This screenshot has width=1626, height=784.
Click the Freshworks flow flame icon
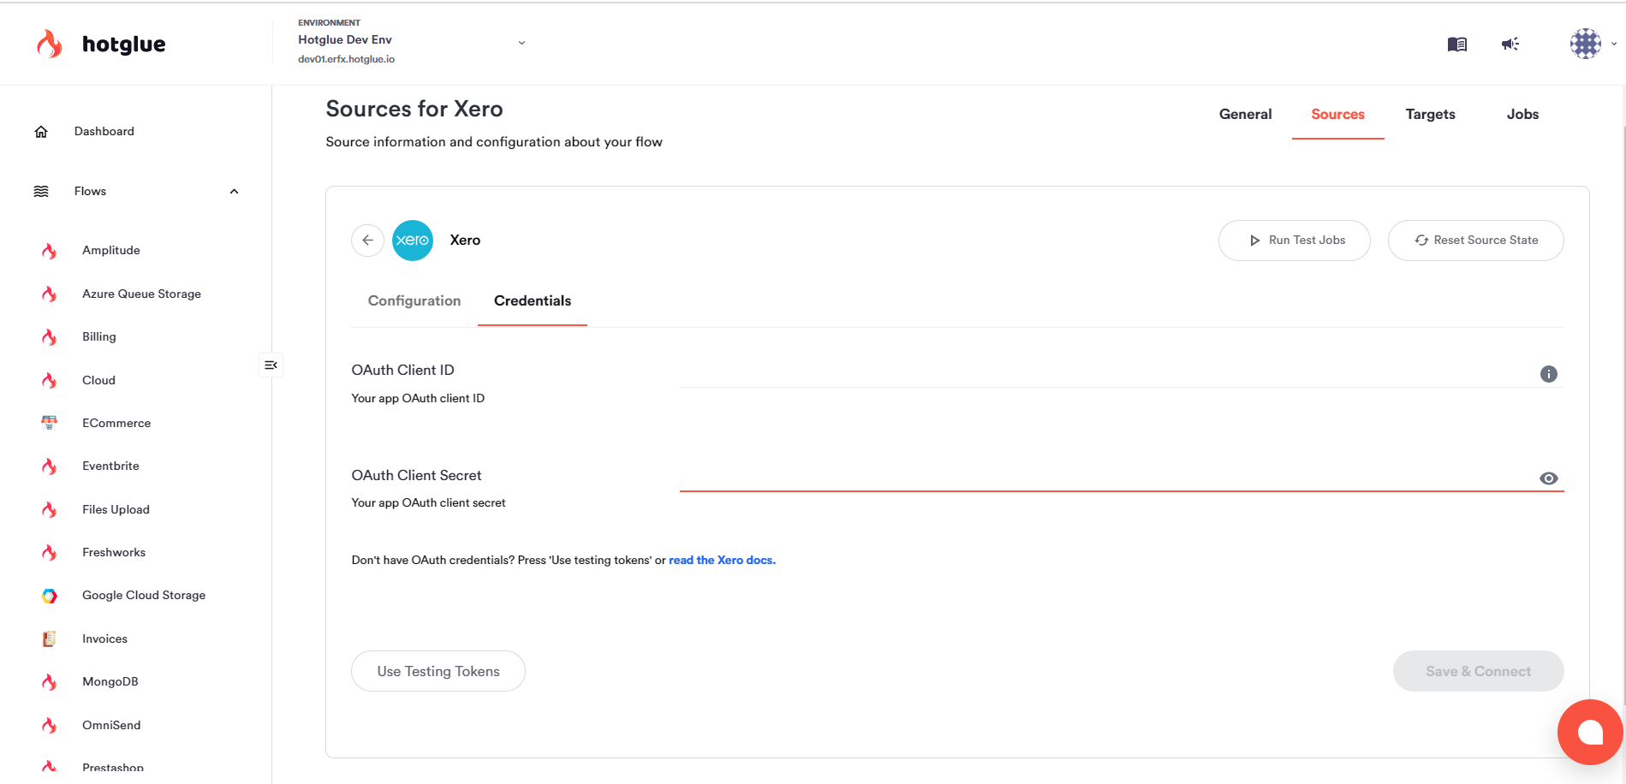[50, 553]
